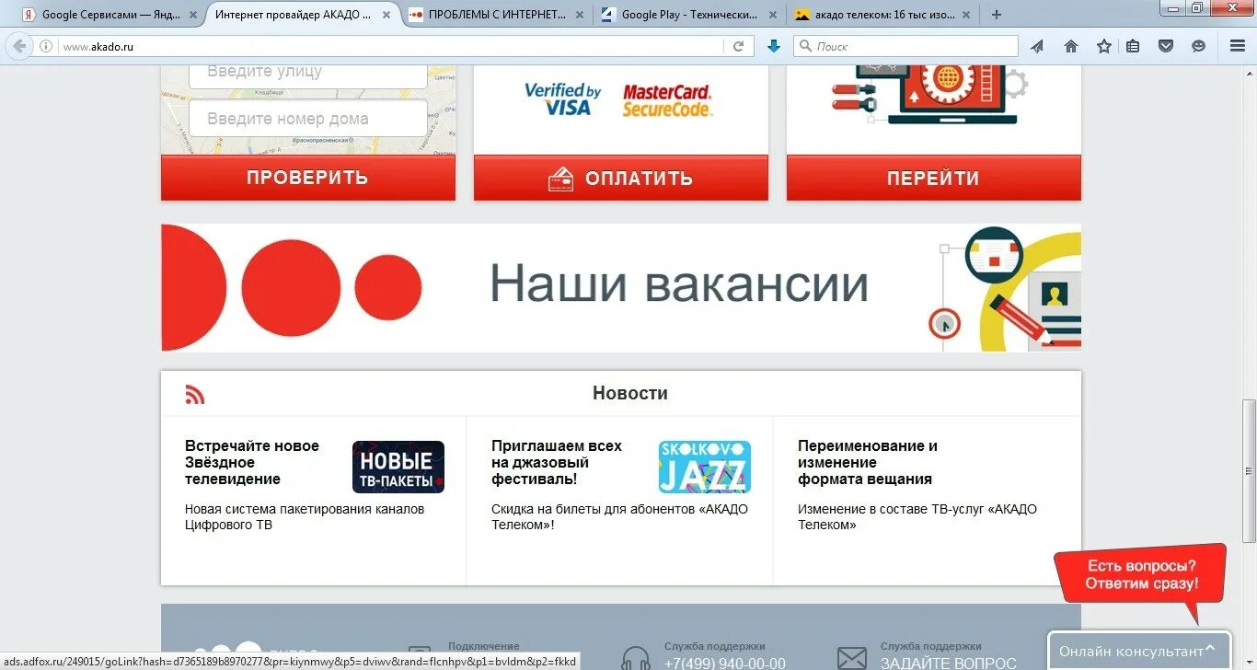Click the Есть вопросы? Ответим сразу! bubble

(x=1141, y=575)
